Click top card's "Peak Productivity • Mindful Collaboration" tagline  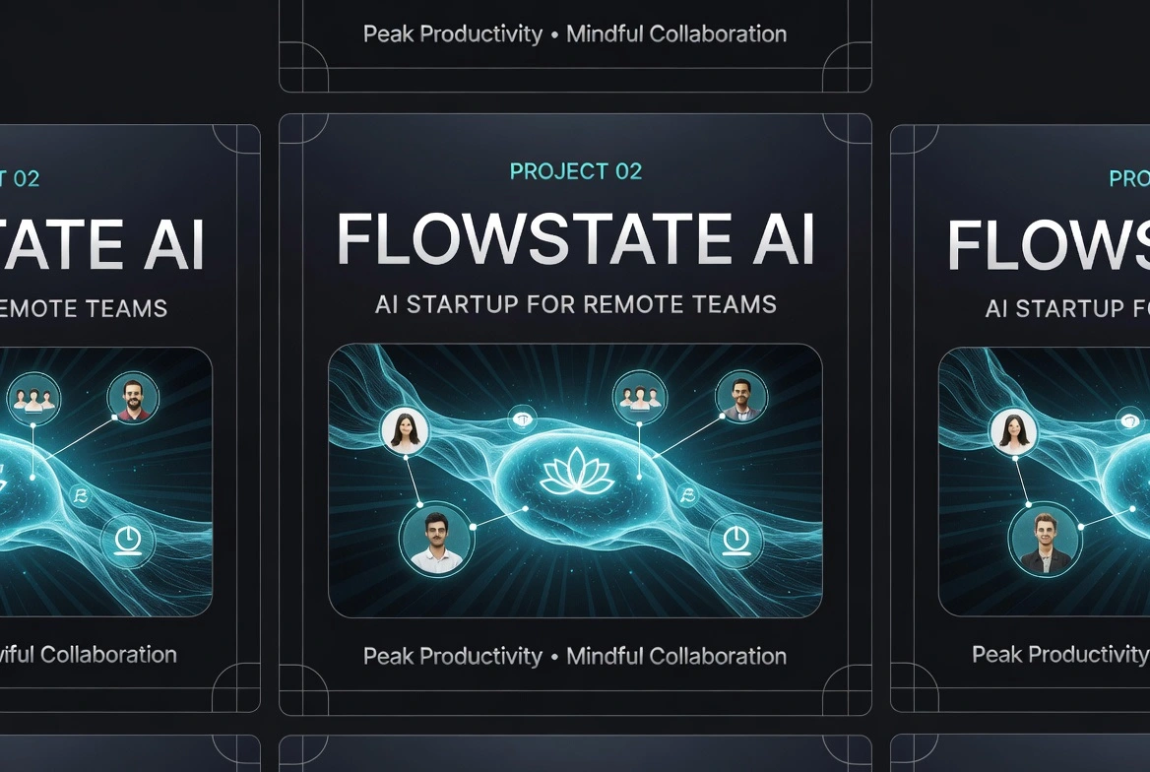pos(575,33)
